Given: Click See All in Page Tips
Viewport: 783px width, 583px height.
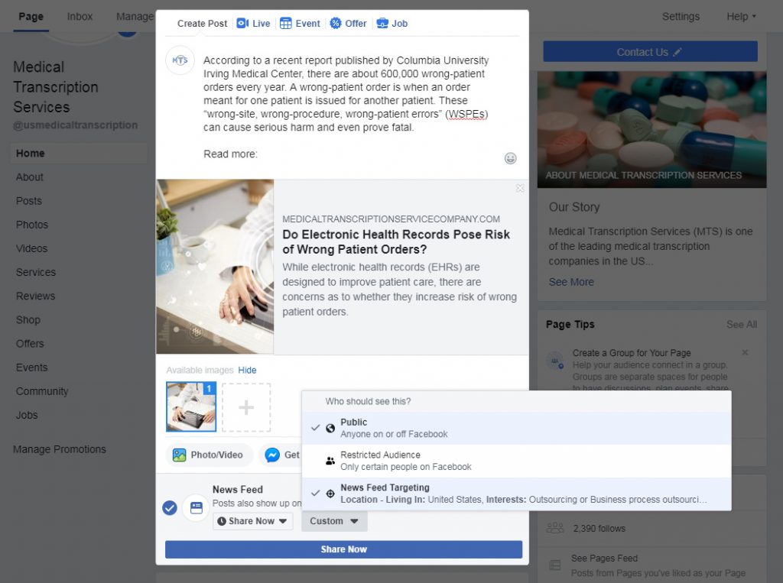Looking at the screenshot, I should click(x=742, y=325).
